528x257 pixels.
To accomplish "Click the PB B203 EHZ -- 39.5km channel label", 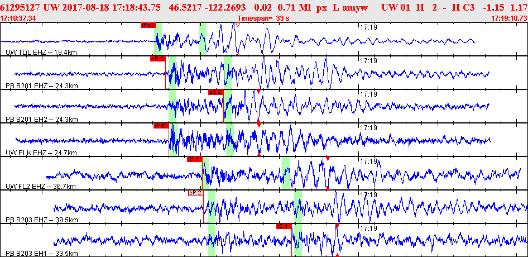I will [x=42, y=220].
